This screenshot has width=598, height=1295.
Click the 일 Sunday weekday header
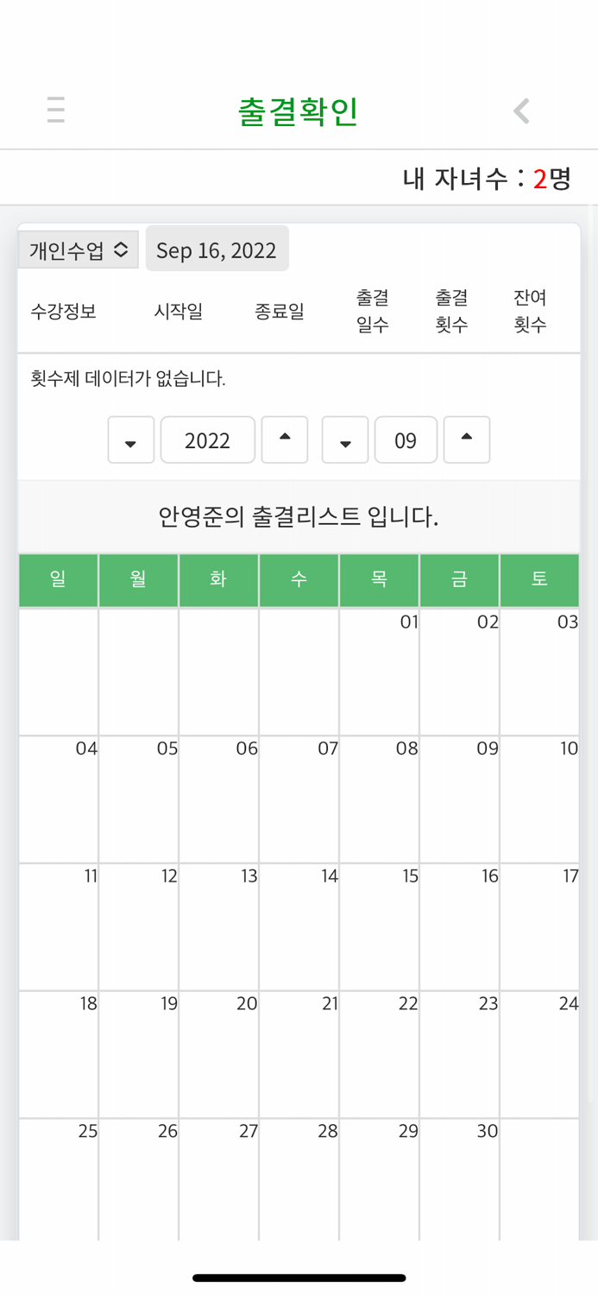tap(58, 579)
